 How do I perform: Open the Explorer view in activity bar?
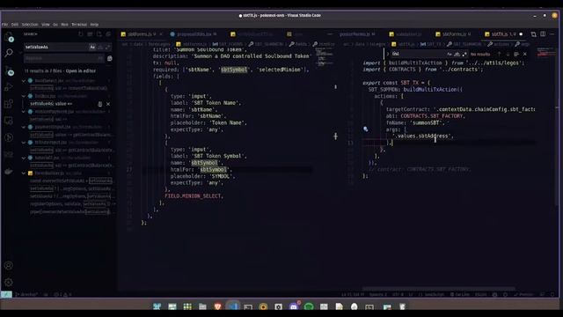click(9, 36)
